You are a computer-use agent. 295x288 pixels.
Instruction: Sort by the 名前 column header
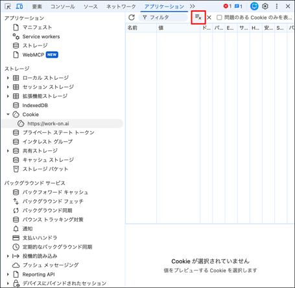[141, 28]
